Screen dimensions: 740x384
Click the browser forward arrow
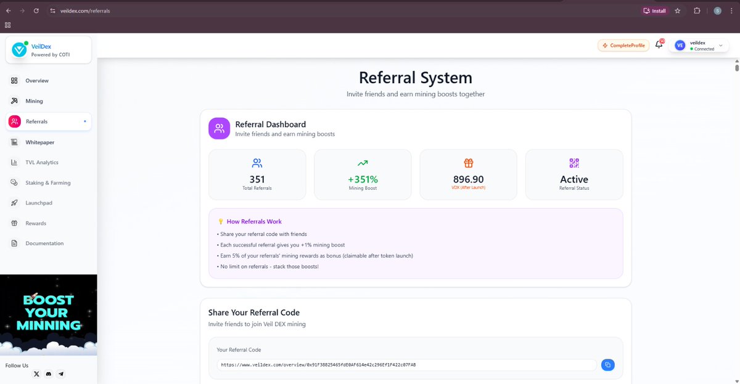pyautogui.click(x=23, y=11)
